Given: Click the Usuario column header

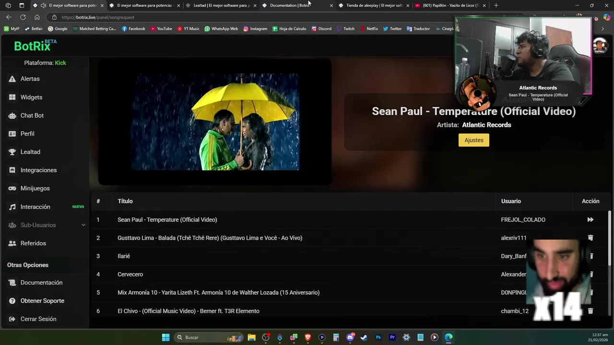Looking at the screenshot, I should pos(511,201).
